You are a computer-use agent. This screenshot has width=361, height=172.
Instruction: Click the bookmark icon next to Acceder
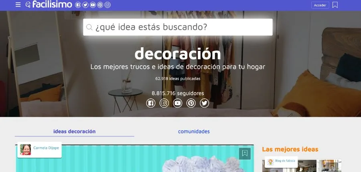pyautogui.click(x=335, y=5)
